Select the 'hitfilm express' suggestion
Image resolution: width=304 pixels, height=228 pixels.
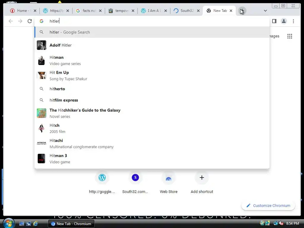[152, 100]
